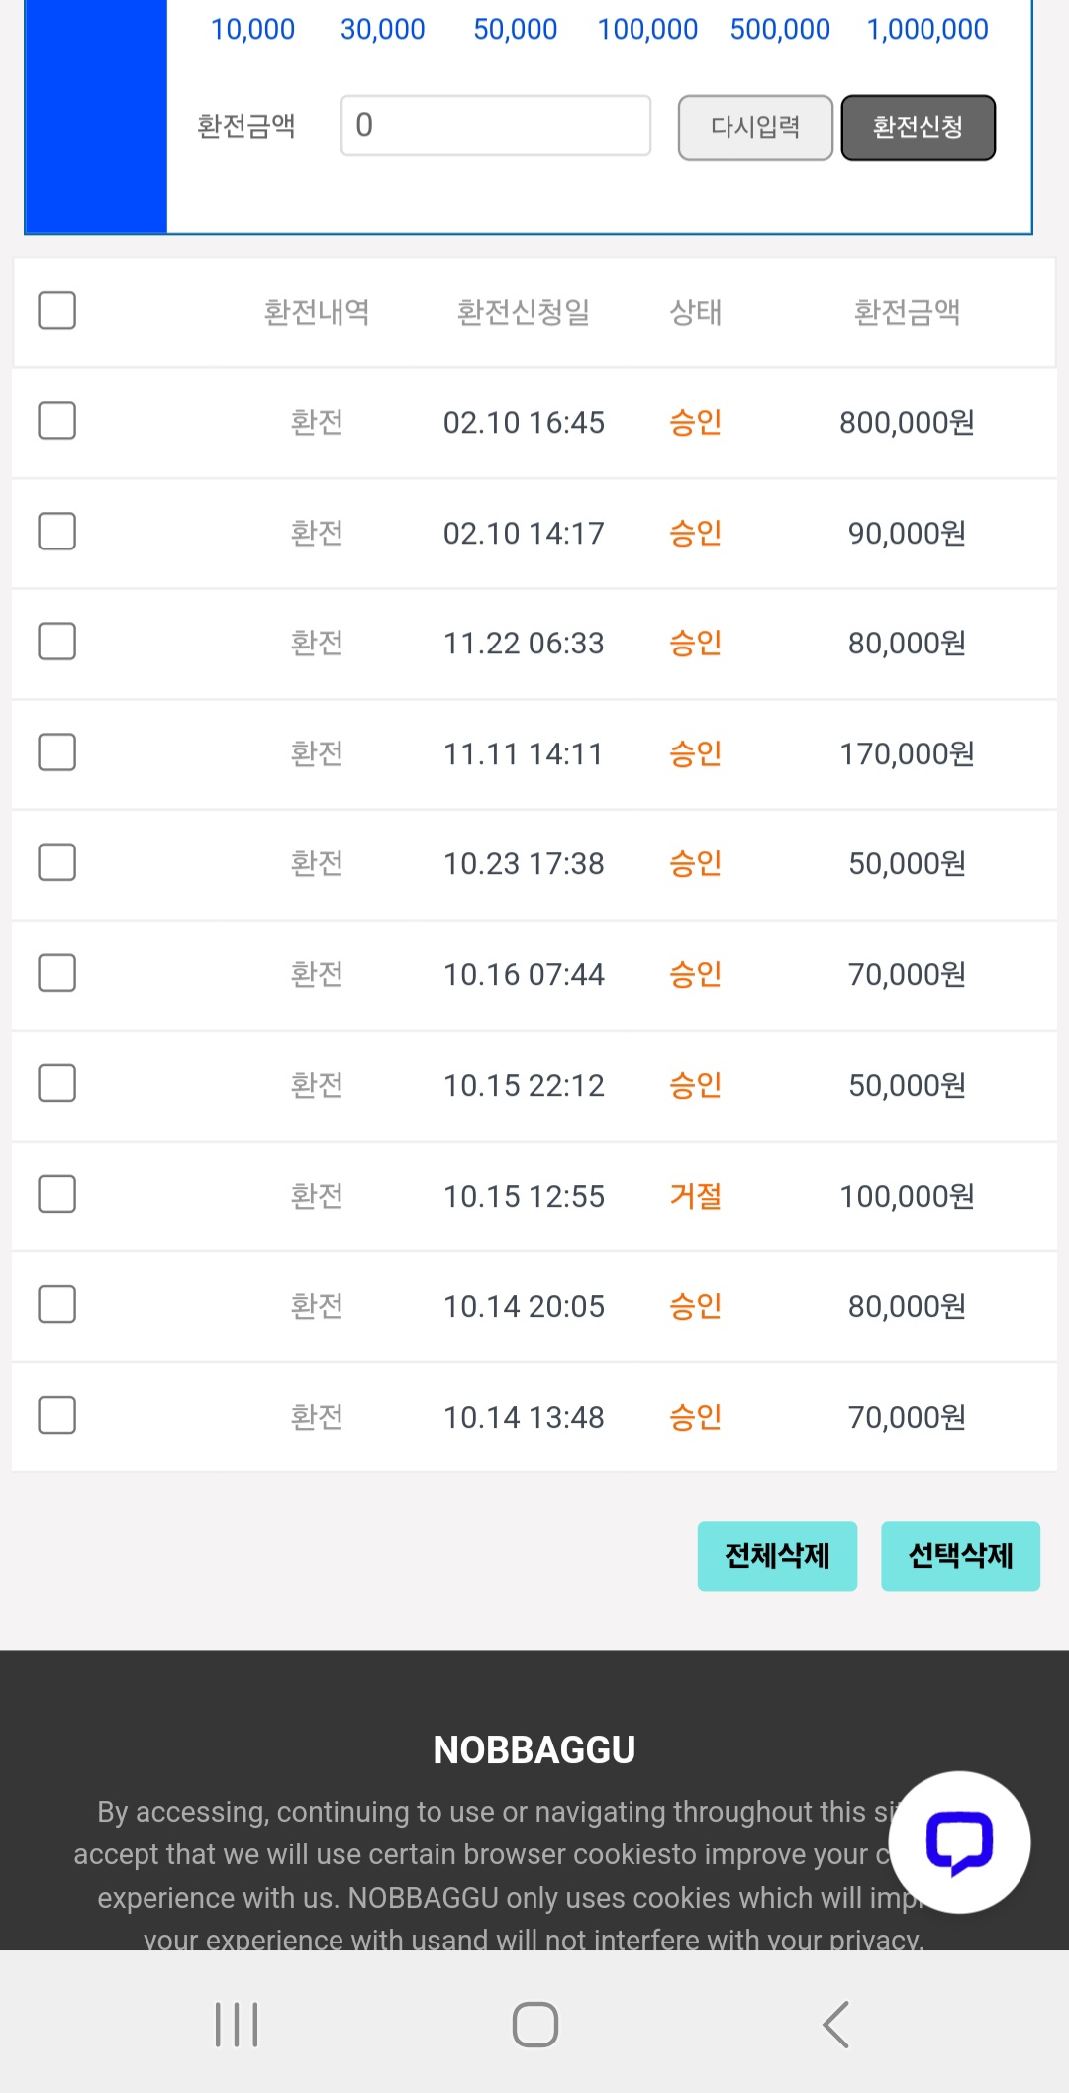
Task: Tap the Android back navigation icon
Action: click(x=836, y=2025)
